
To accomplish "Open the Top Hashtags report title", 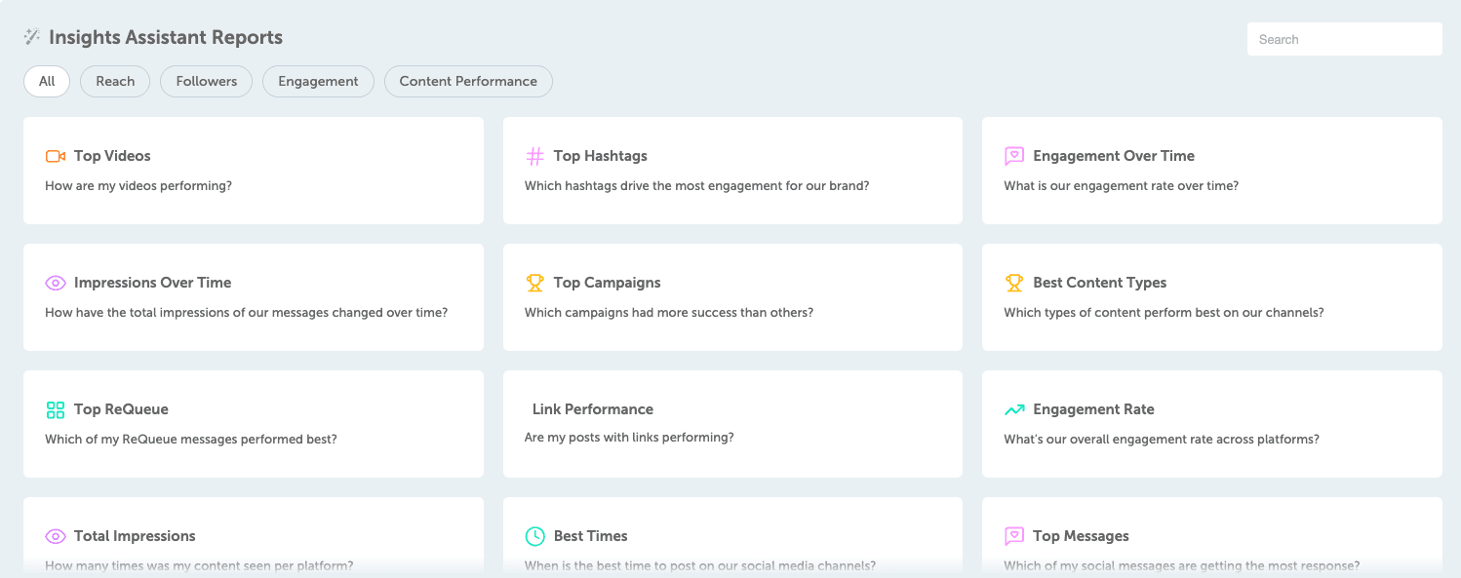I will (x=600, y=156).
